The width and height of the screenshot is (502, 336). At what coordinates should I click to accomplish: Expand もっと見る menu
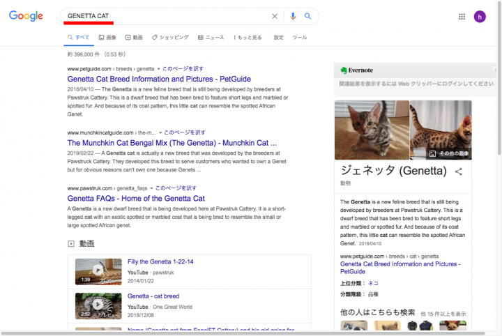248,38
